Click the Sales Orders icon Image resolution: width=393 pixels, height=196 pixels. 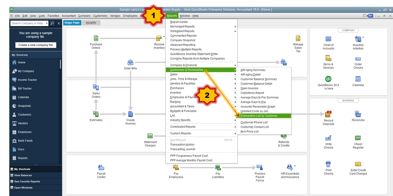tap(96, 87)
